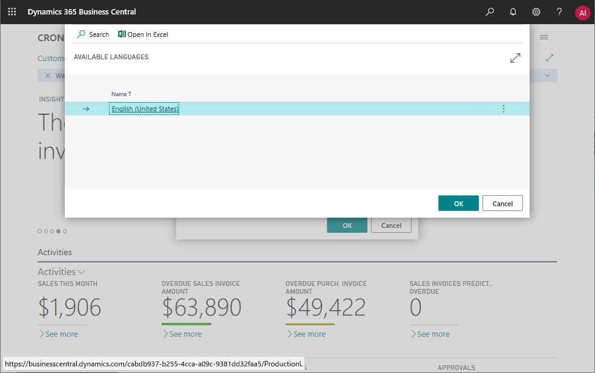
Task: Click See more under Sales Invoices Predicted Overdue
Action: point(430,334)
